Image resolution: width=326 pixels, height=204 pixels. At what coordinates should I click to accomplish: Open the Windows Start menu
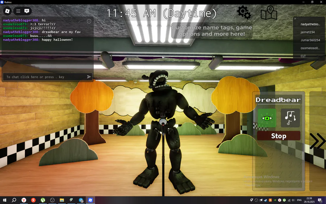(x=4, y=200)
